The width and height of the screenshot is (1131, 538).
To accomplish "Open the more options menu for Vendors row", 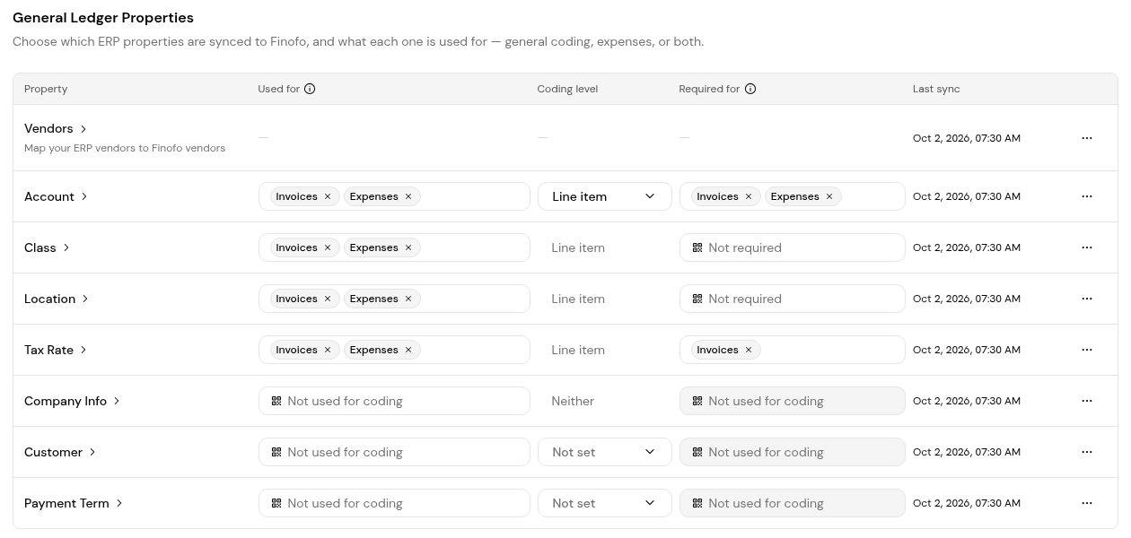I will (1087, 138).
